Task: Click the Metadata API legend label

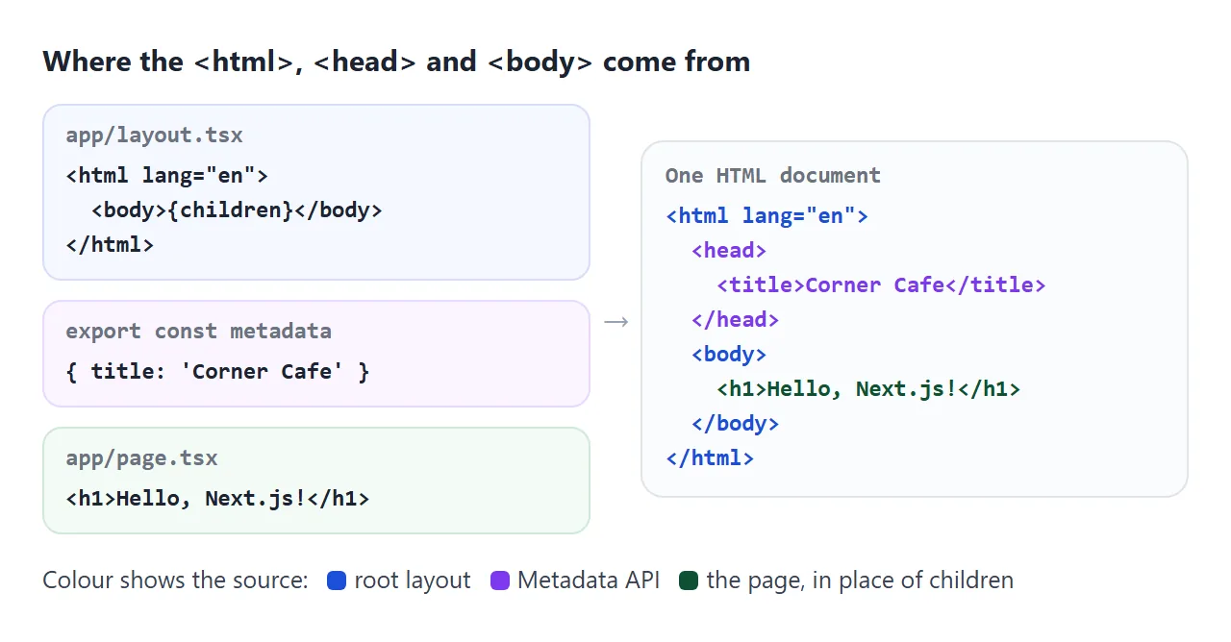Action: pyautogui.click(x=589, y=580)
